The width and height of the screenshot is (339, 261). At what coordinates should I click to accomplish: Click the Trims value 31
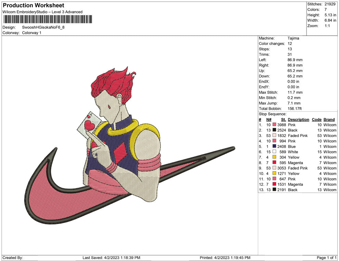(290, 54)
